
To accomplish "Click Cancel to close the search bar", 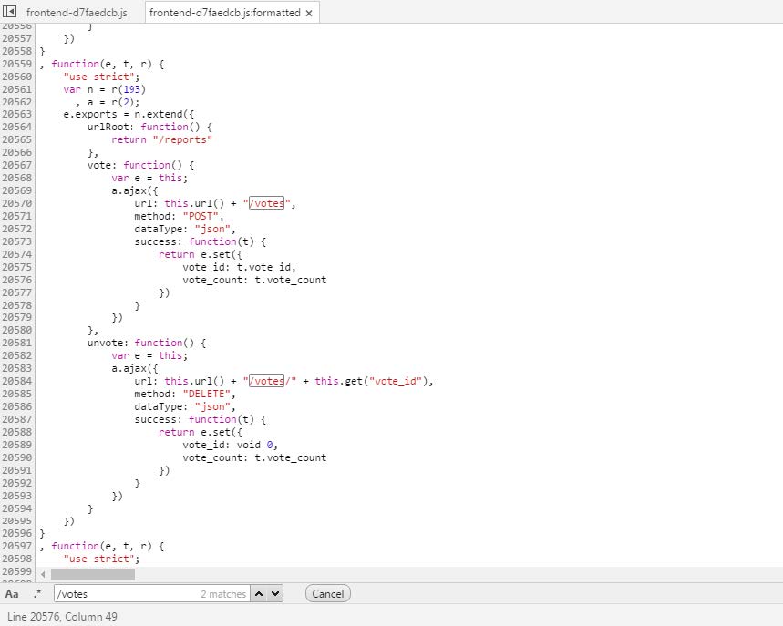I will pos(327,594).
